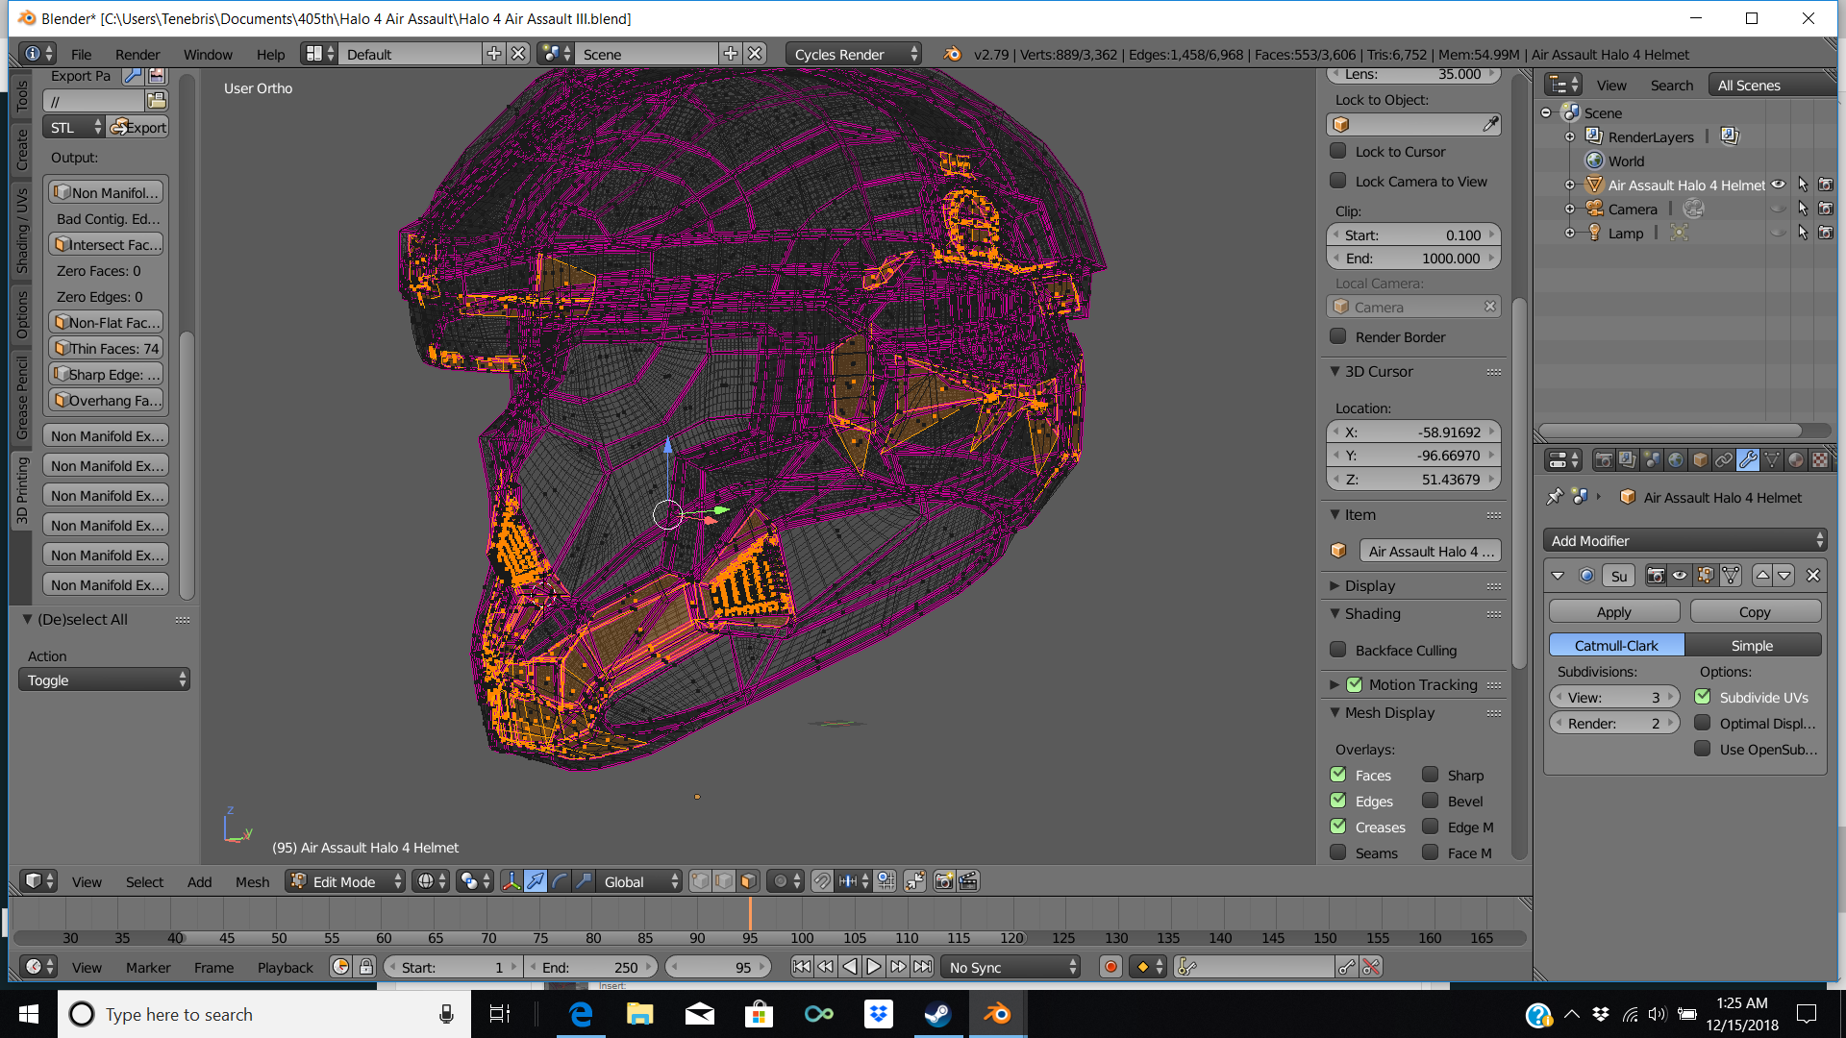Click the Intersect Faces check button
The width and height of the screenshot is (1846, 1038).
click(106, 244)
